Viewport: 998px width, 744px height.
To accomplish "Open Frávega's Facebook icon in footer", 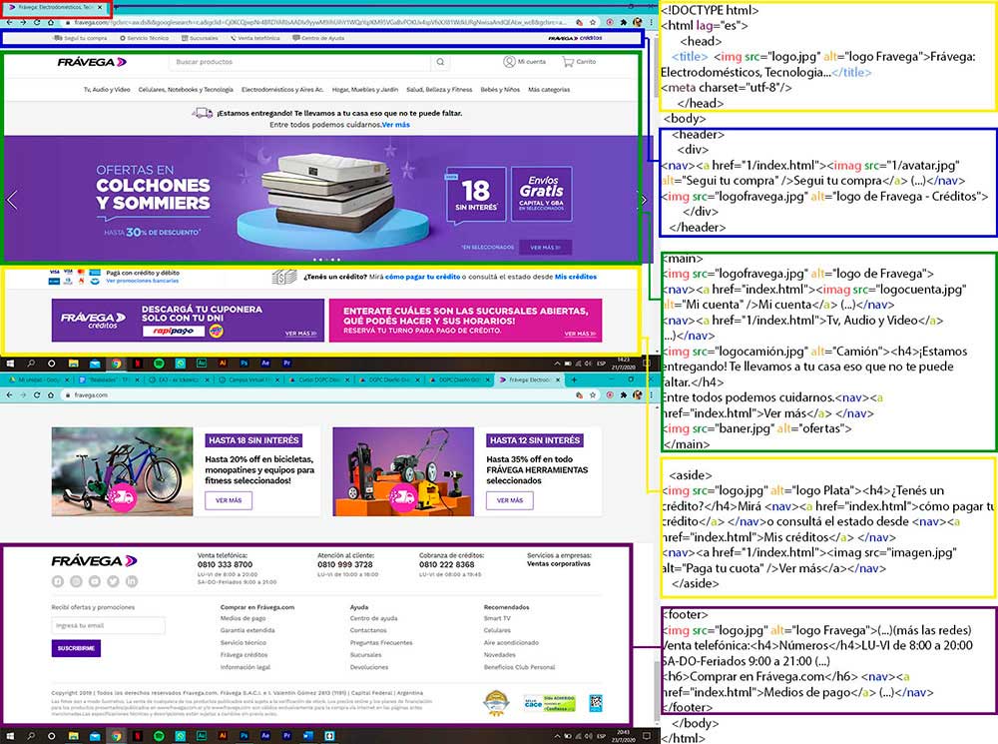I will pyautogui.click(x=57, y=581).
